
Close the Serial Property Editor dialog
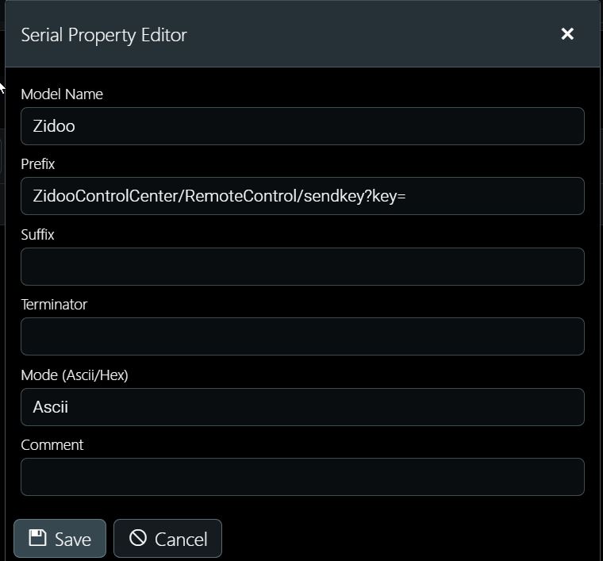click(567, 34)
